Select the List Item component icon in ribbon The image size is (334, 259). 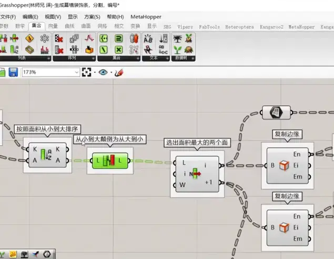pyautogui.click(x=14, y=38)
